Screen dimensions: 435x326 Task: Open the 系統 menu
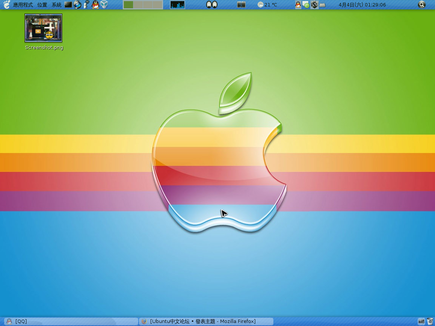(x=57, y=5)
